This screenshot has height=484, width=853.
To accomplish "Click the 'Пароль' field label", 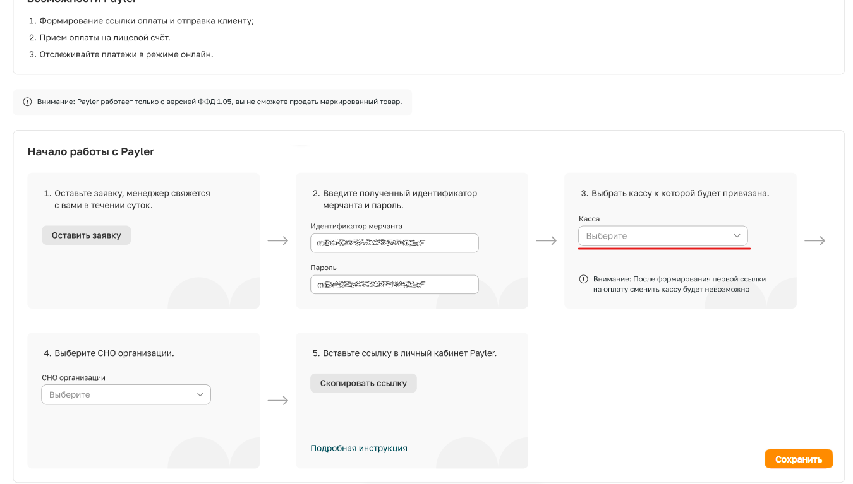I will click(x=324, y=268).
